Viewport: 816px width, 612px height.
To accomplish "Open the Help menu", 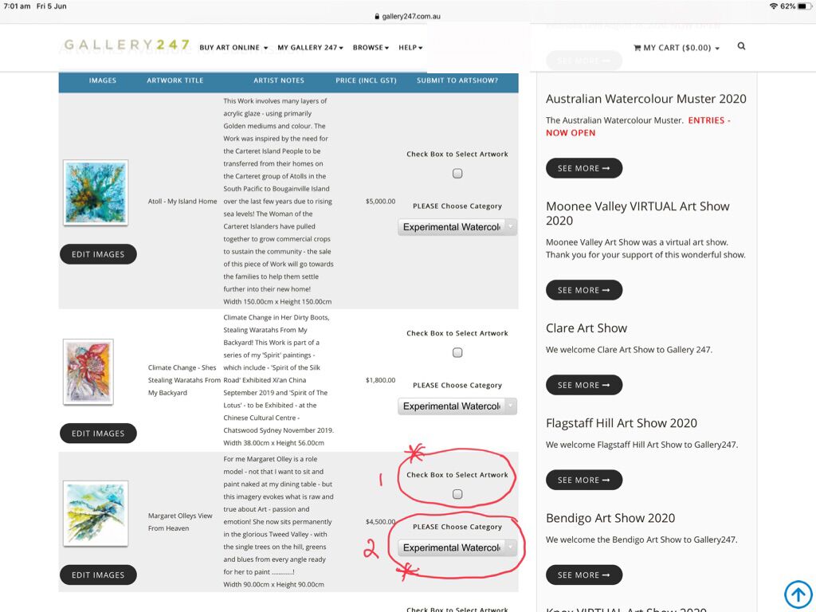I will pos(410,47).
